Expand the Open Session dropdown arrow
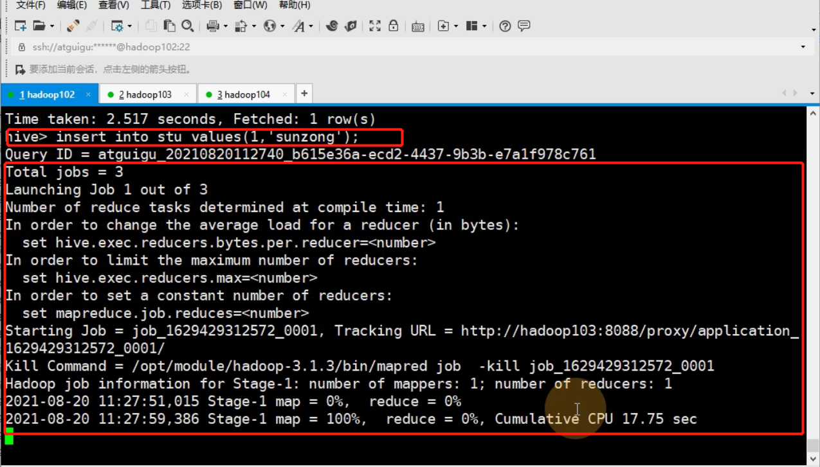Screen dimensions: 820x467 pos(52,26)
